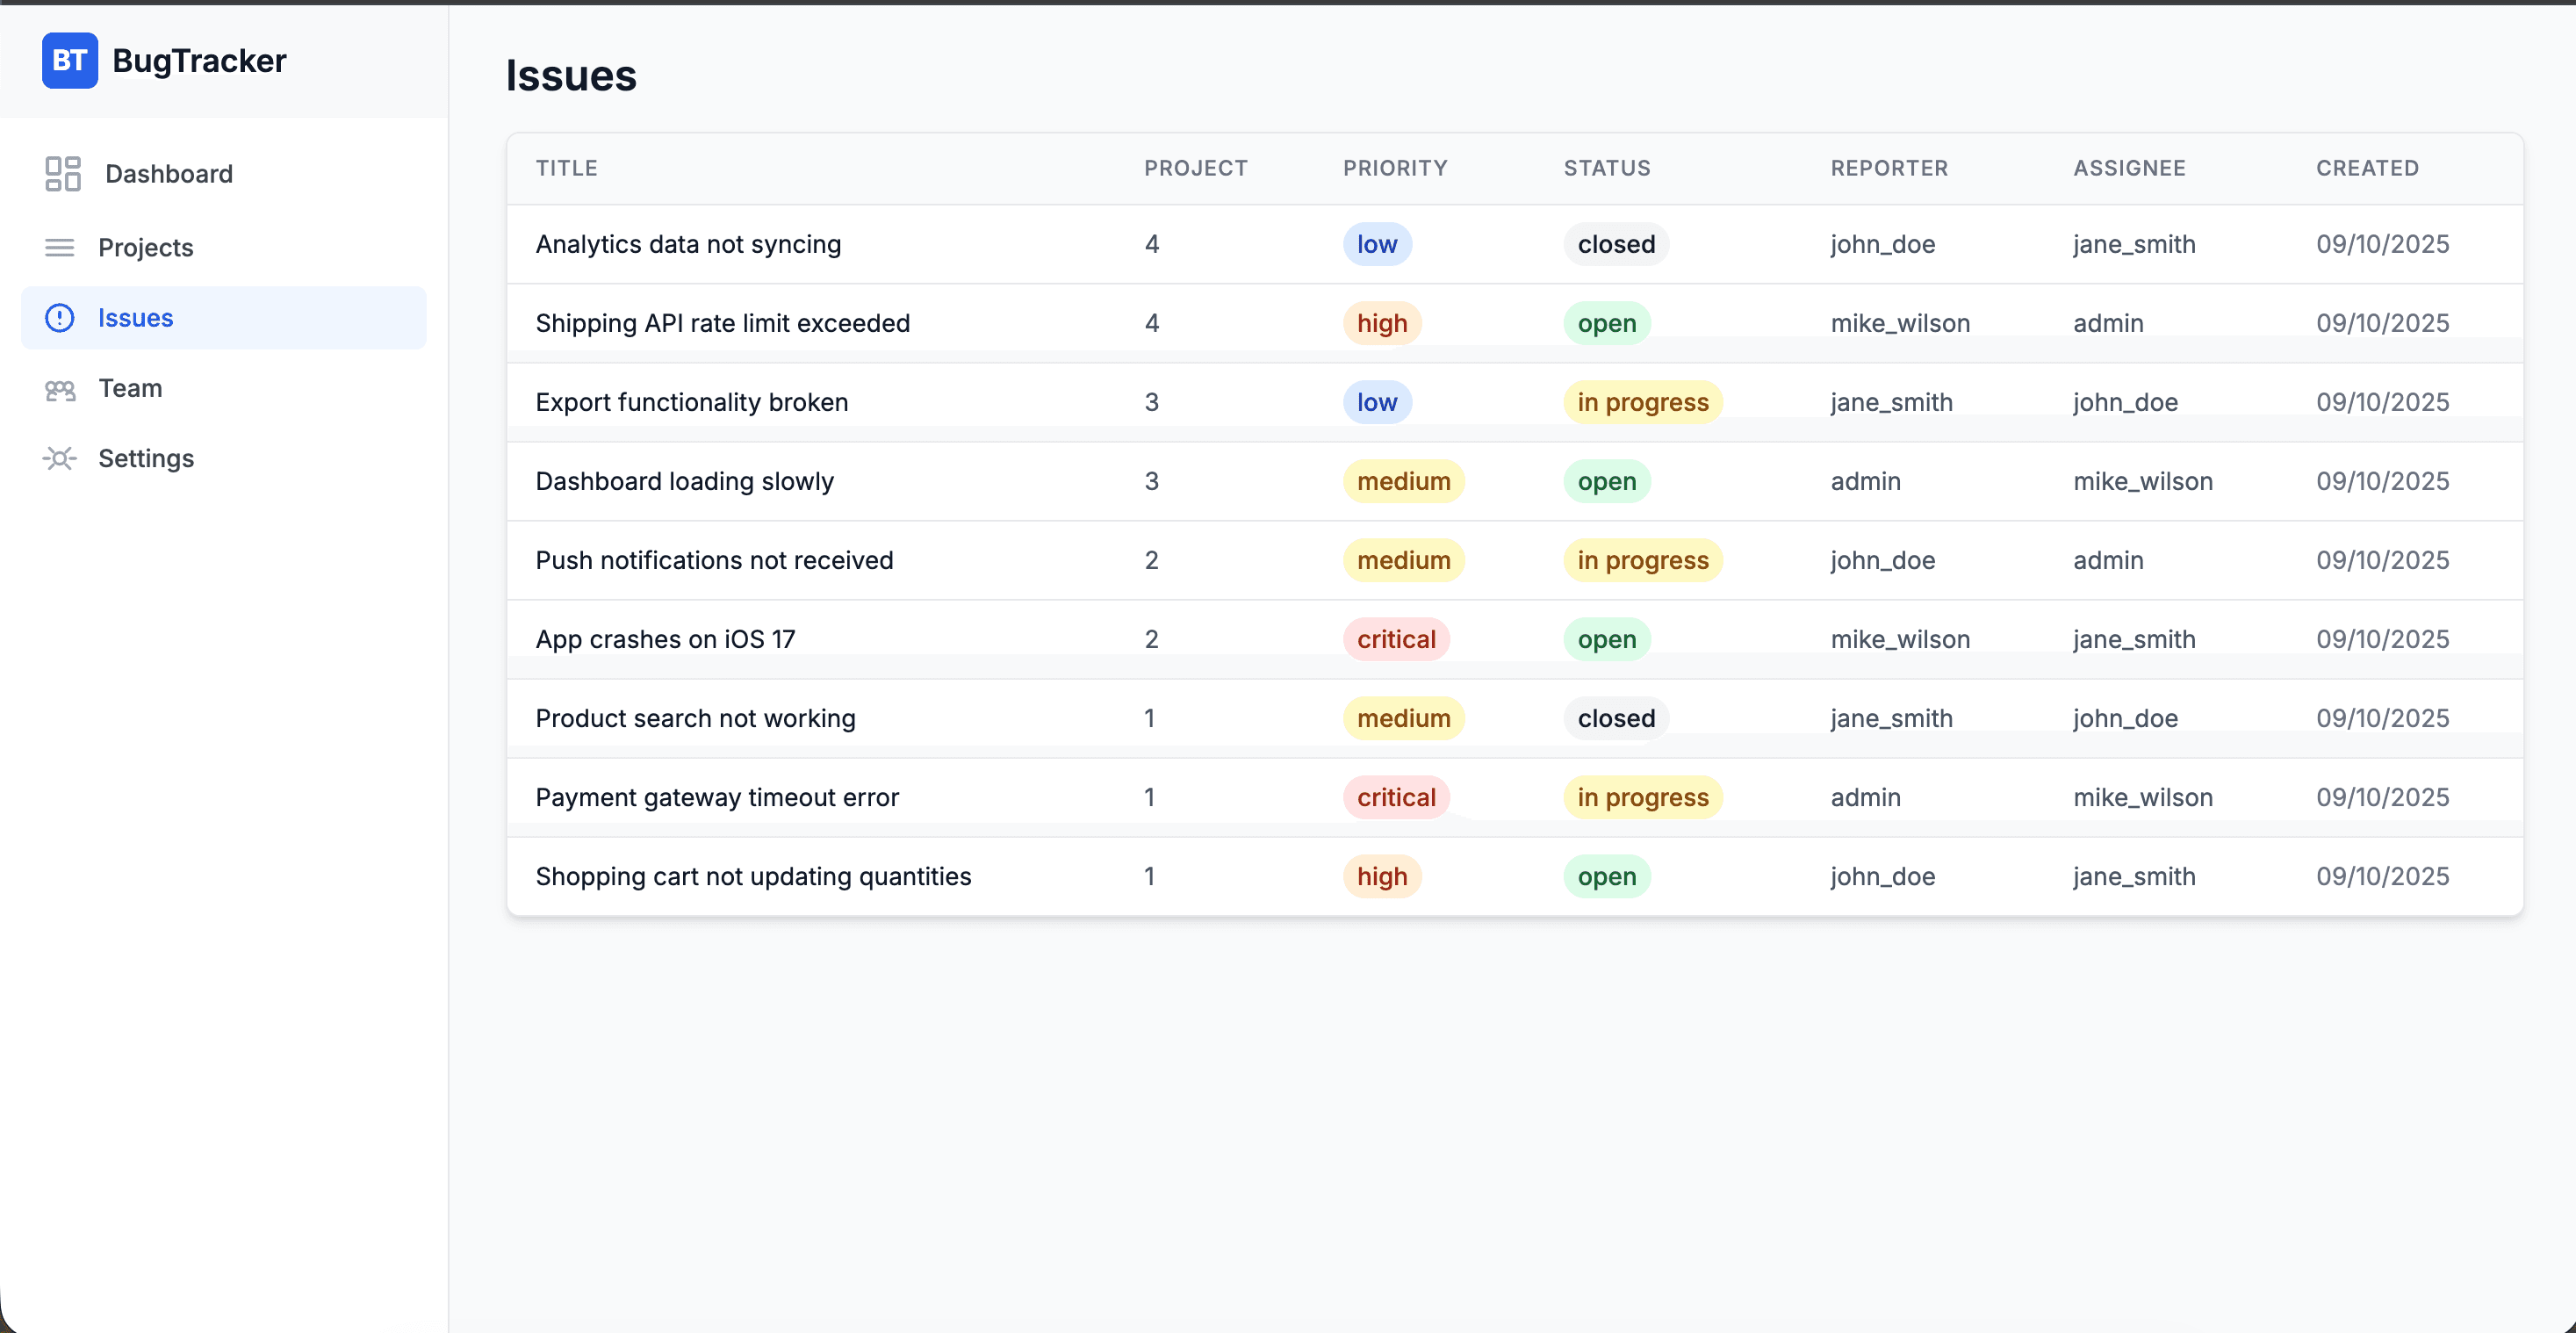Click closed status of Product search row
This screenshot has height=1333, width=2576.
1616,718
